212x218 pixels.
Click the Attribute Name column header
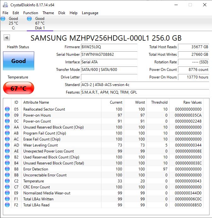tap(36, 102)
